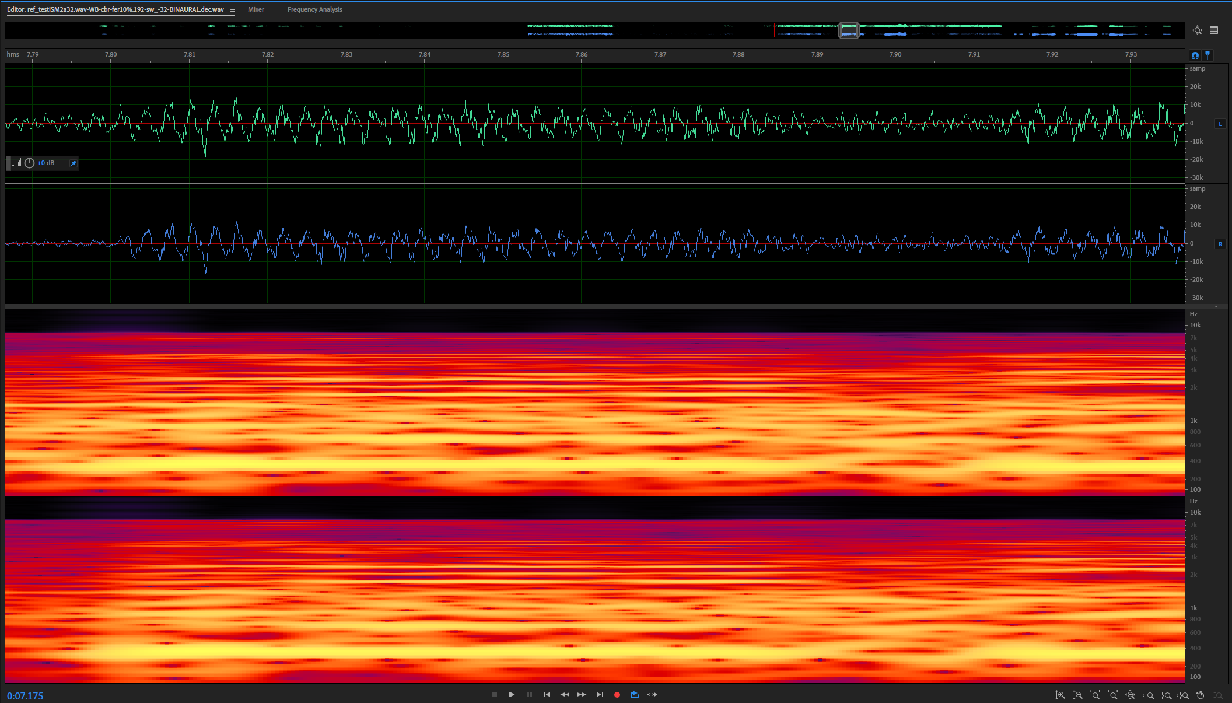Toggle the blue Loop Playback button
The width and height of the screenshot is (1232, 703).
click(x=635, y=694)
